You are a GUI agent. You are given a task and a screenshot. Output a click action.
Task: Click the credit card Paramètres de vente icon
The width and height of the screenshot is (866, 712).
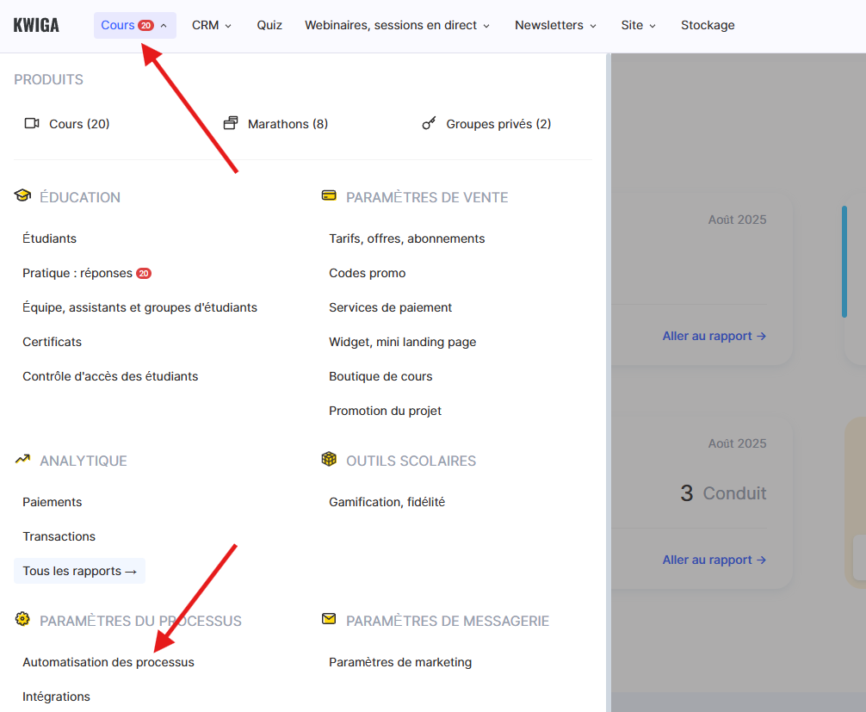click(329, 195)
